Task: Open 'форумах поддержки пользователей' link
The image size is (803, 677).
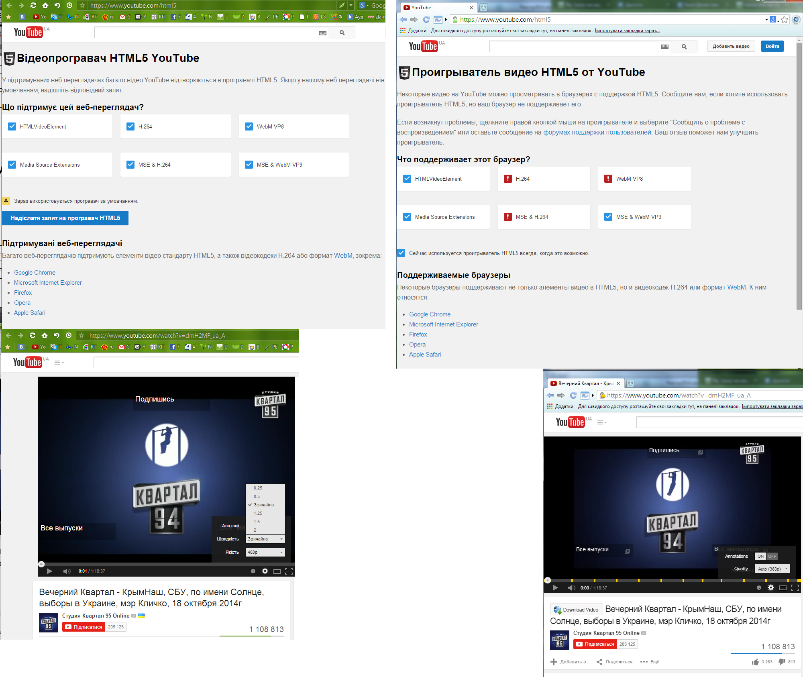Action: [x=597, y=133]
